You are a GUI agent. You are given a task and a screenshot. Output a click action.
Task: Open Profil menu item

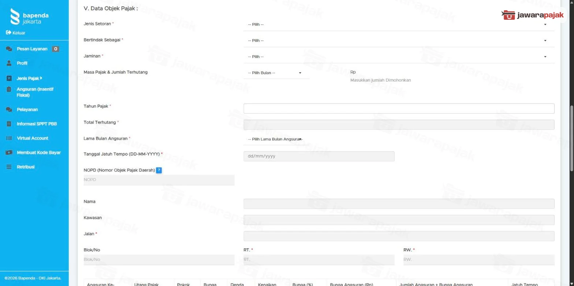coord(22,63)
